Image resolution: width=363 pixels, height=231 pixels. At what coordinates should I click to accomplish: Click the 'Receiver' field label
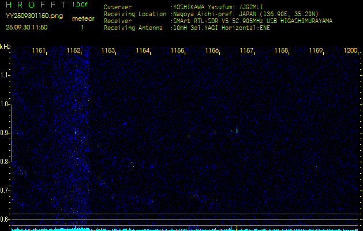[x=118, y=21]
